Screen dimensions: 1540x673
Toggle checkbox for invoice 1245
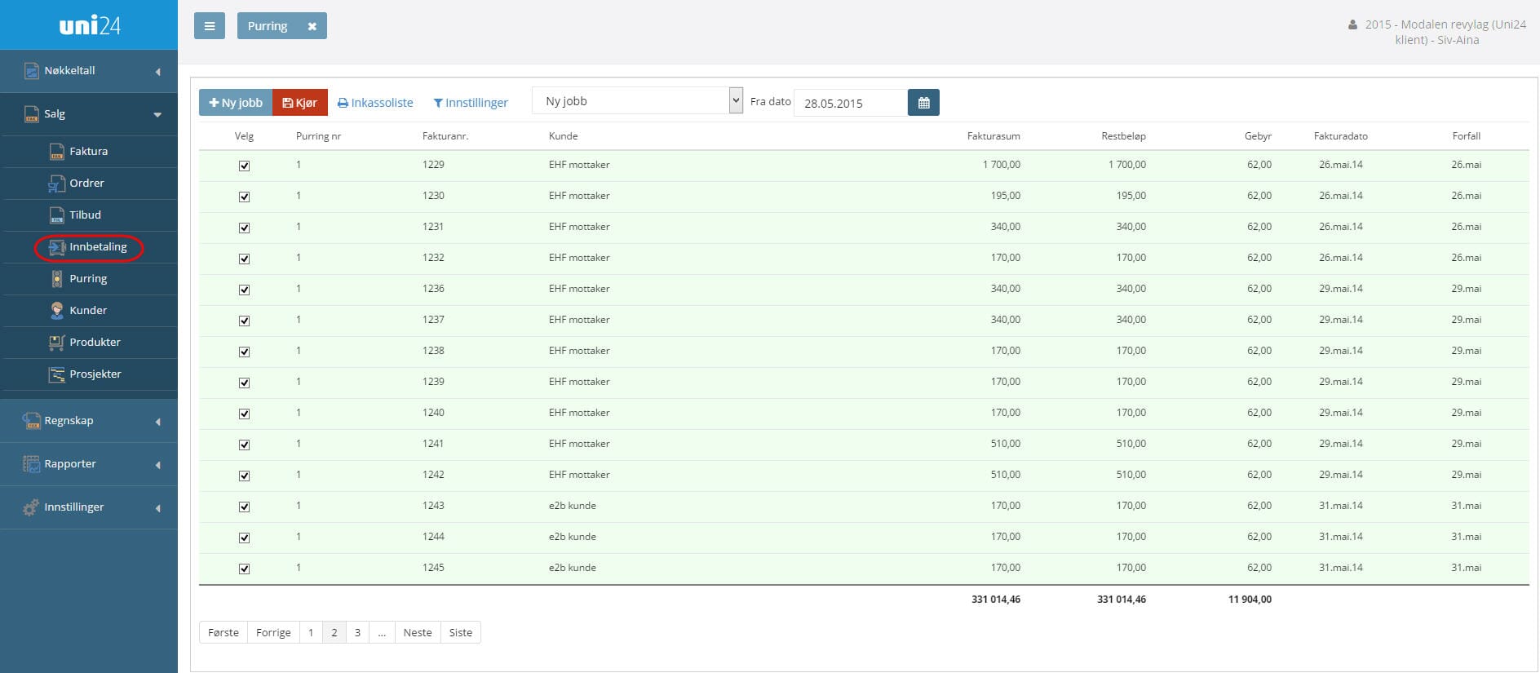click(244, 569)
